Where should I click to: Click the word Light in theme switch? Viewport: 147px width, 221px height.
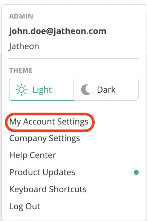pyautogui.click(x=42, y=90)
